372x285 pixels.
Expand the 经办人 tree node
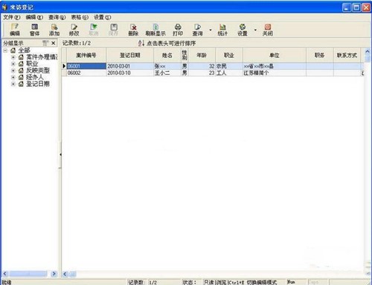coord(13,77)
